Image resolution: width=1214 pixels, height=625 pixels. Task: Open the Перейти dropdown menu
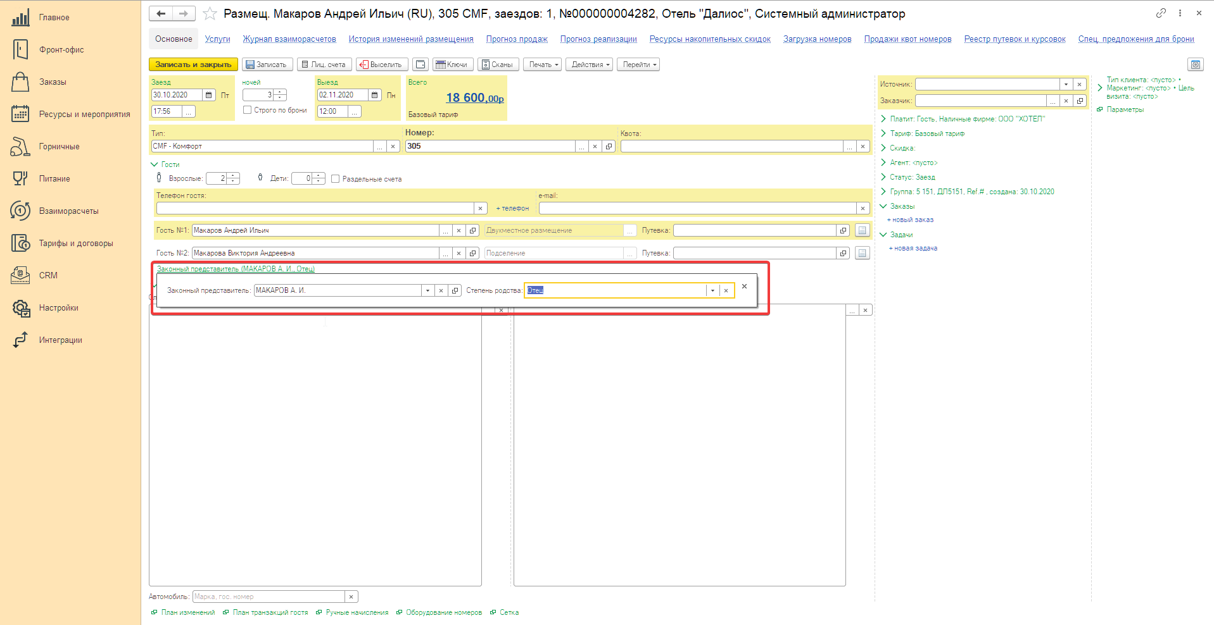click(638, 65)
